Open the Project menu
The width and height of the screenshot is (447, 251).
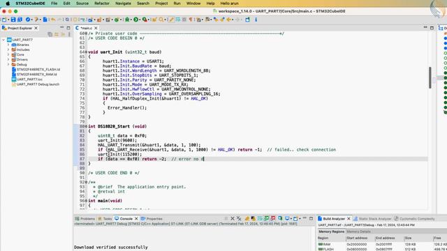[x=161, y=3]
